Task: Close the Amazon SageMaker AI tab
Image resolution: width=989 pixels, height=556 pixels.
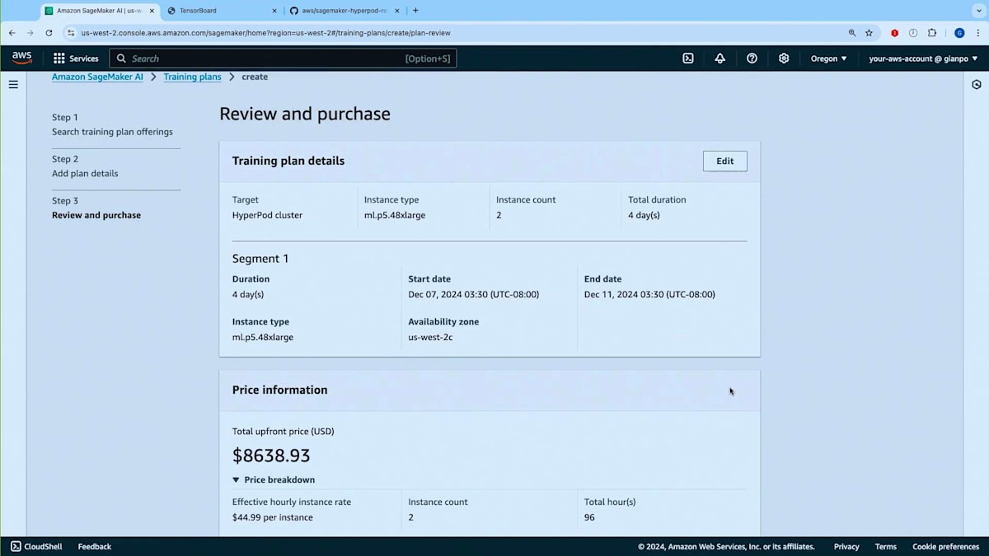Action: click(152, 11)
